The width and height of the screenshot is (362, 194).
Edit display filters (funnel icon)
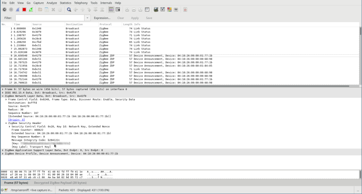coord(162,9)
